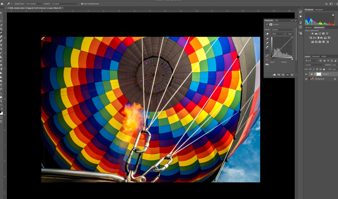This screenshot has width=338, height=199.
Task: Toggle pixel layer filter in Layers
Action: click(320, 61)
